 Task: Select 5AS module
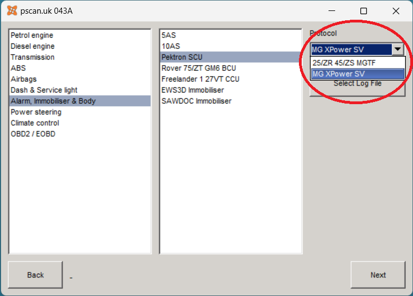pyautogui.click(x=230, y=35)
